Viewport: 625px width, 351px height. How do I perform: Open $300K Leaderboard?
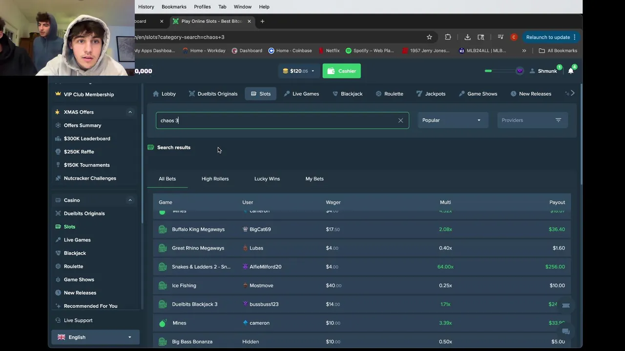87,138
